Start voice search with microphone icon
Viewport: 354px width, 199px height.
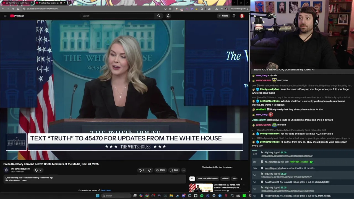[x=168, y=16]
